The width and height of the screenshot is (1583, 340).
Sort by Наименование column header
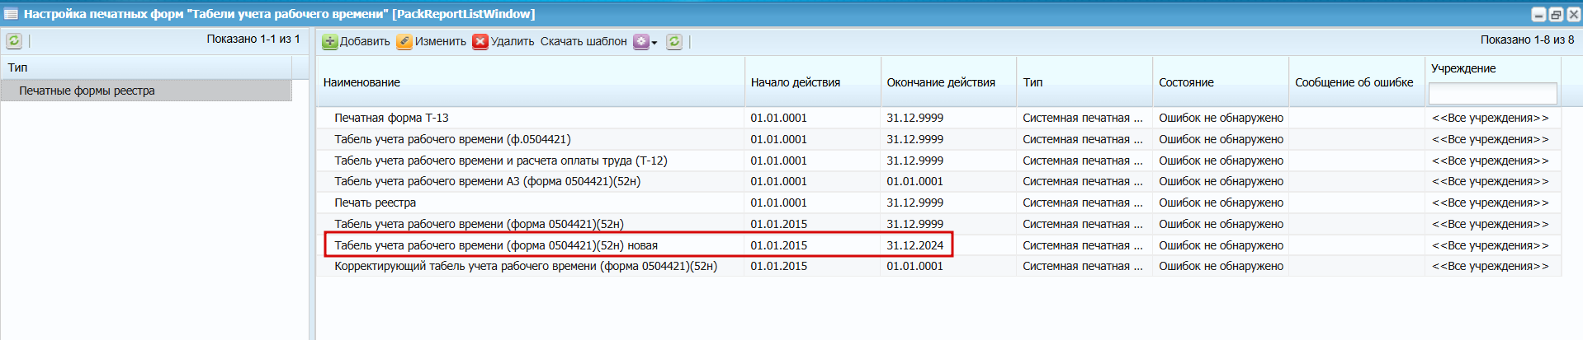click(530, 82)
